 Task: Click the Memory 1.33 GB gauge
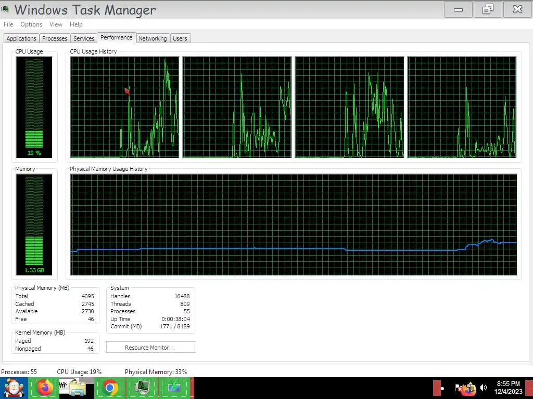(x=34, y=224)
